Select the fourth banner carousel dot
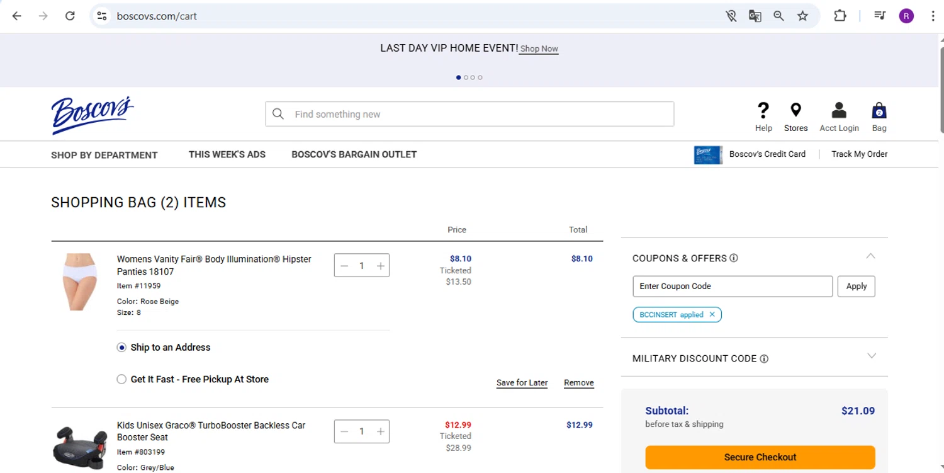Screen dimensions: 944x473 [x=480, y=77]
